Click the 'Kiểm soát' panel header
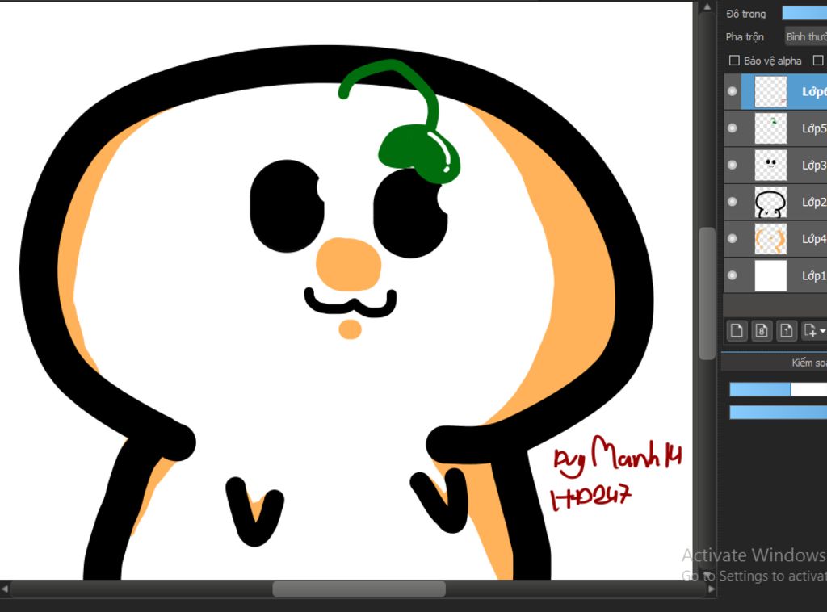The height and width of the screenshot is (612, 827). pos(808,363)
